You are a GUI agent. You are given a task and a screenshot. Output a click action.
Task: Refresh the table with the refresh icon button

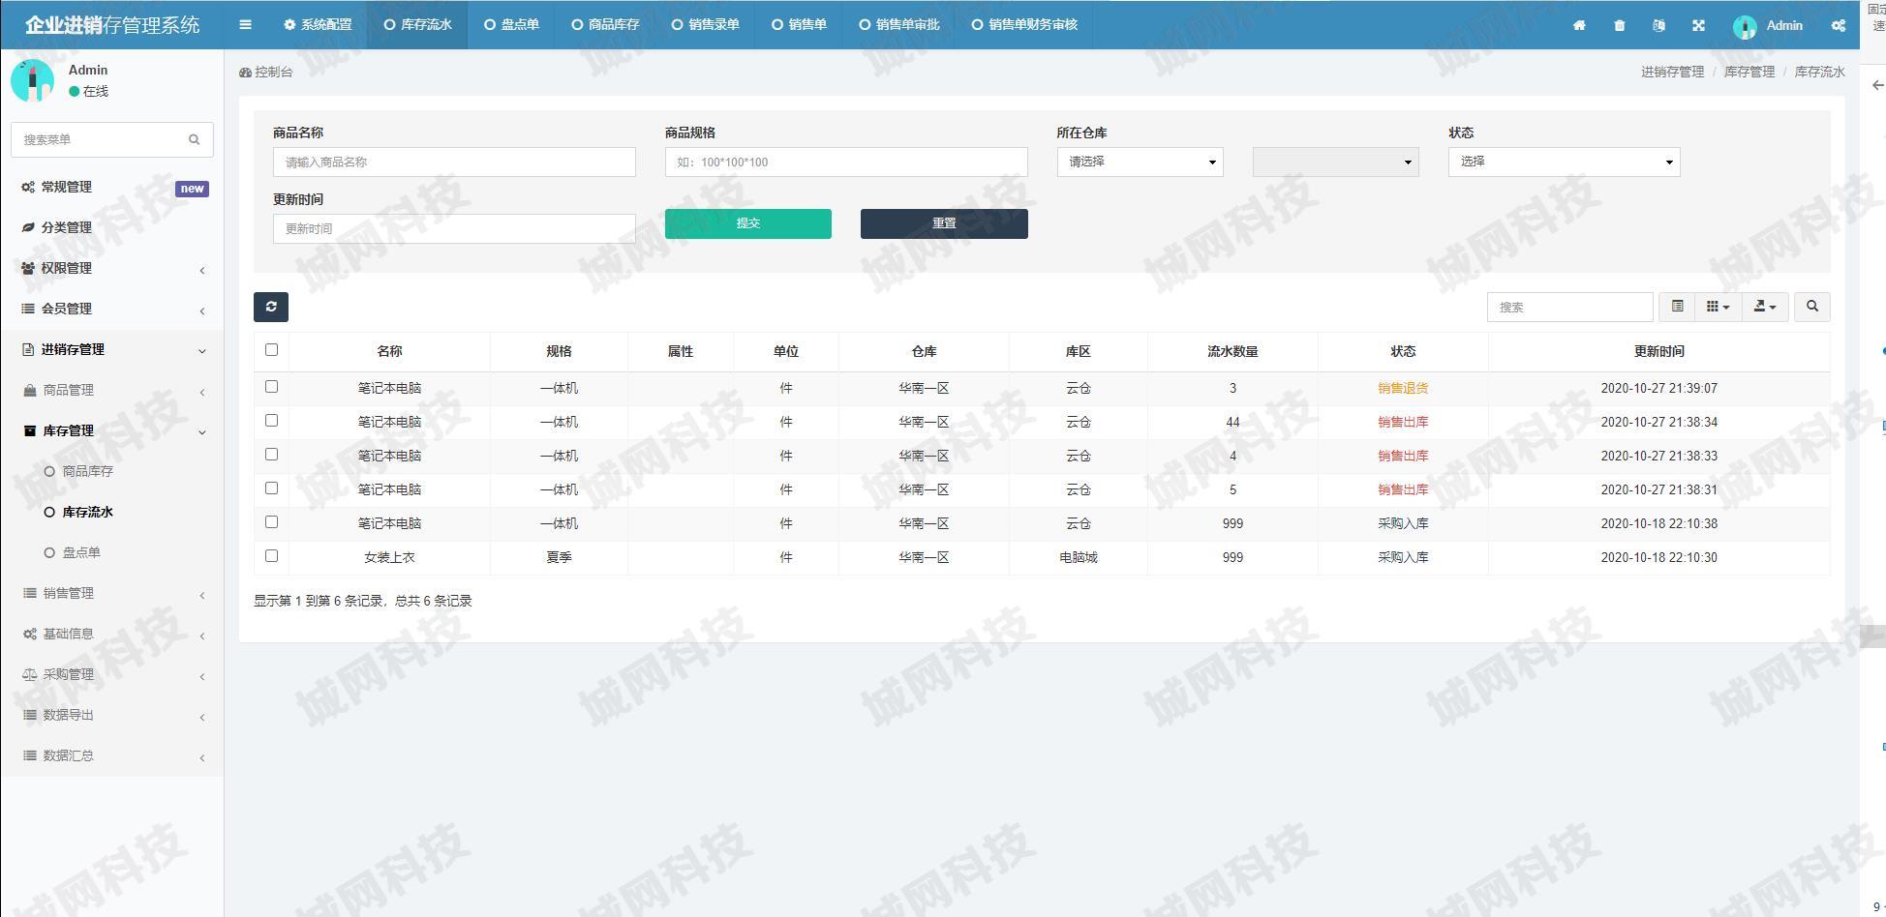[x=271, y=307]
